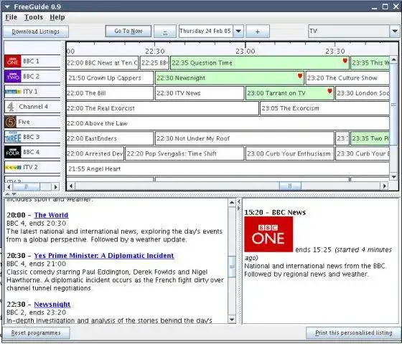Click the Channel 4 logo icon
This screenshot has width=402, height=344.
coord(11,107)
